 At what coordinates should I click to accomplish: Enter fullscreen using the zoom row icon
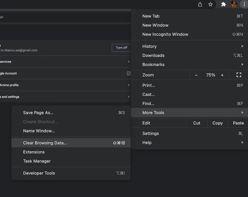click(x=239, y=75)
